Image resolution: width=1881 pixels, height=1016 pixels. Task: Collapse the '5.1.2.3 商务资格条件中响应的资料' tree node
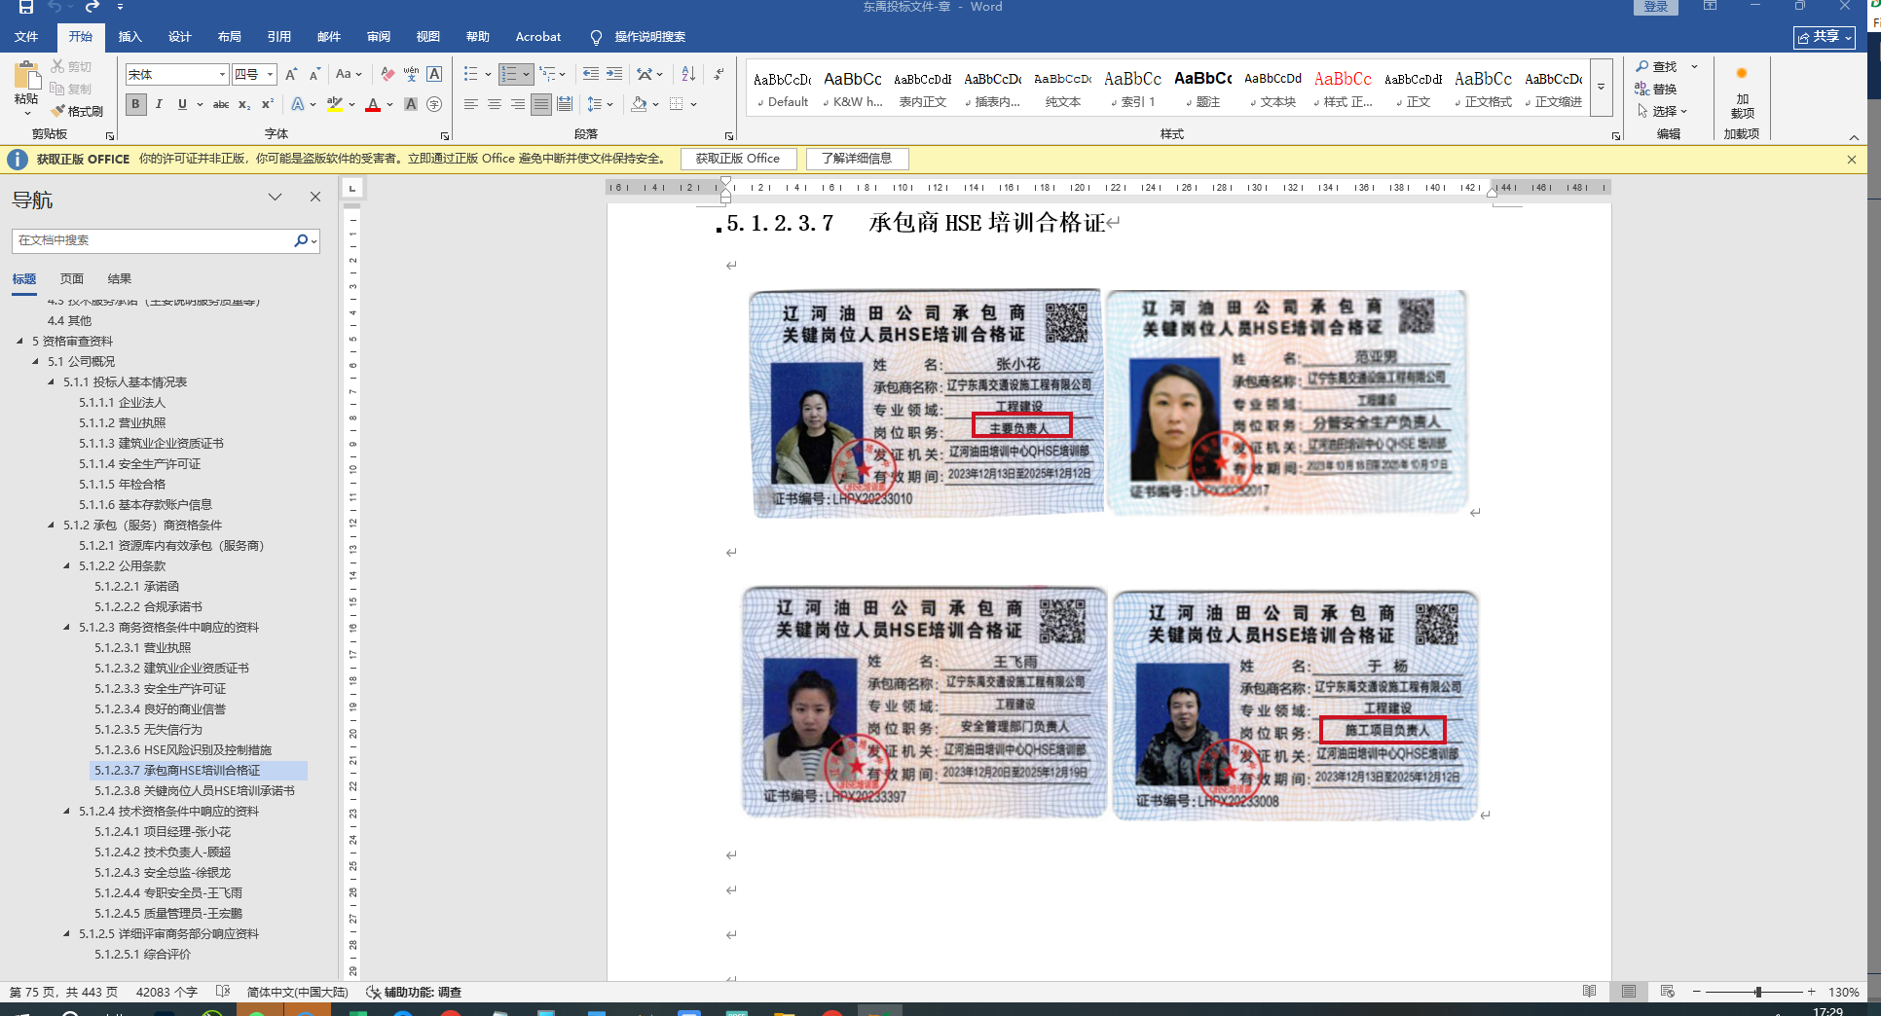tap(67, 628)
